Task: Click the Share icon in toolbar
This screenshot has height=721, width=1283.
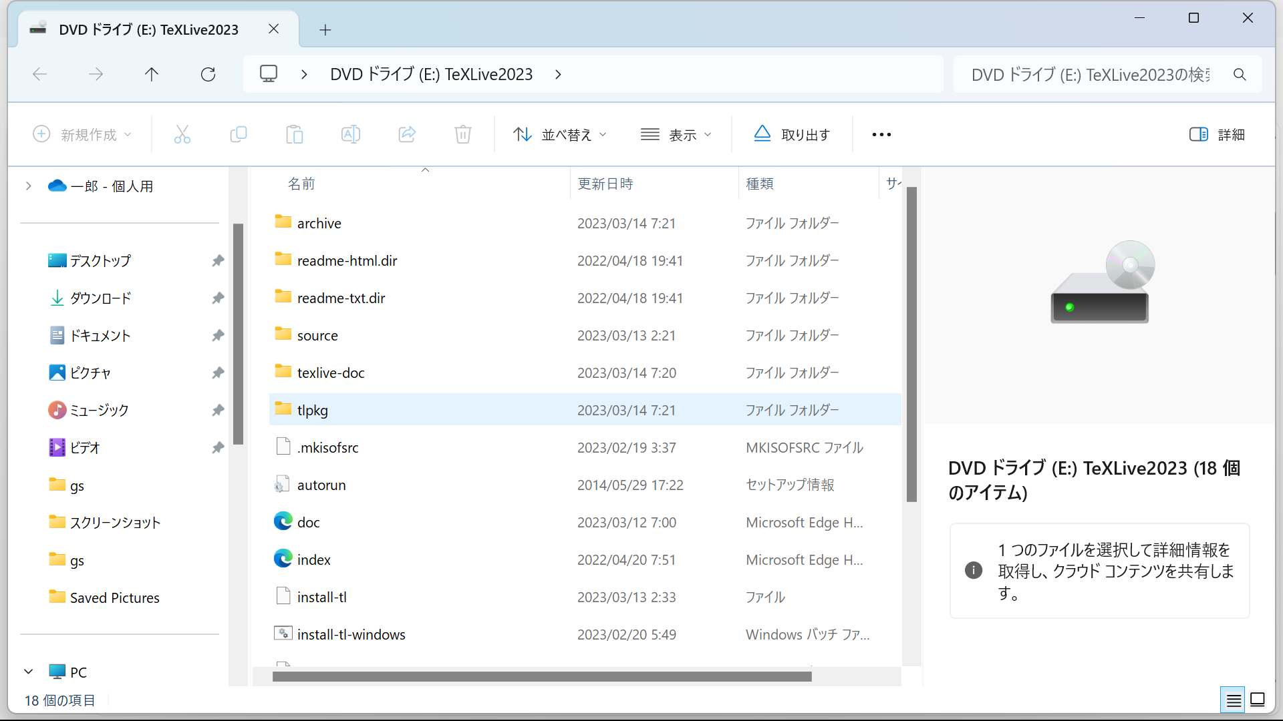Action: coord(407,134)
